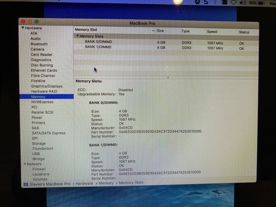
Task: Show Storage information
Action: (x=39, y=143)
